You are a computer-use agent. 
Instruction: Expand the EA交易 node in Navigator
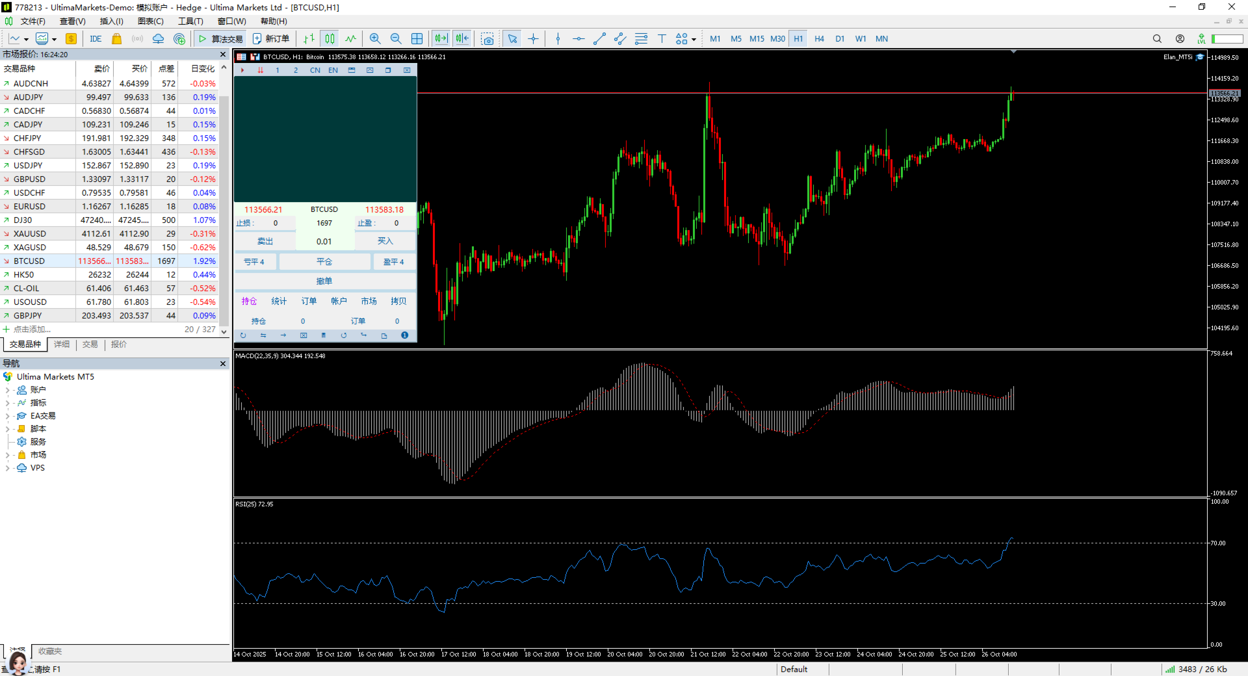click(x=7, y=416)
